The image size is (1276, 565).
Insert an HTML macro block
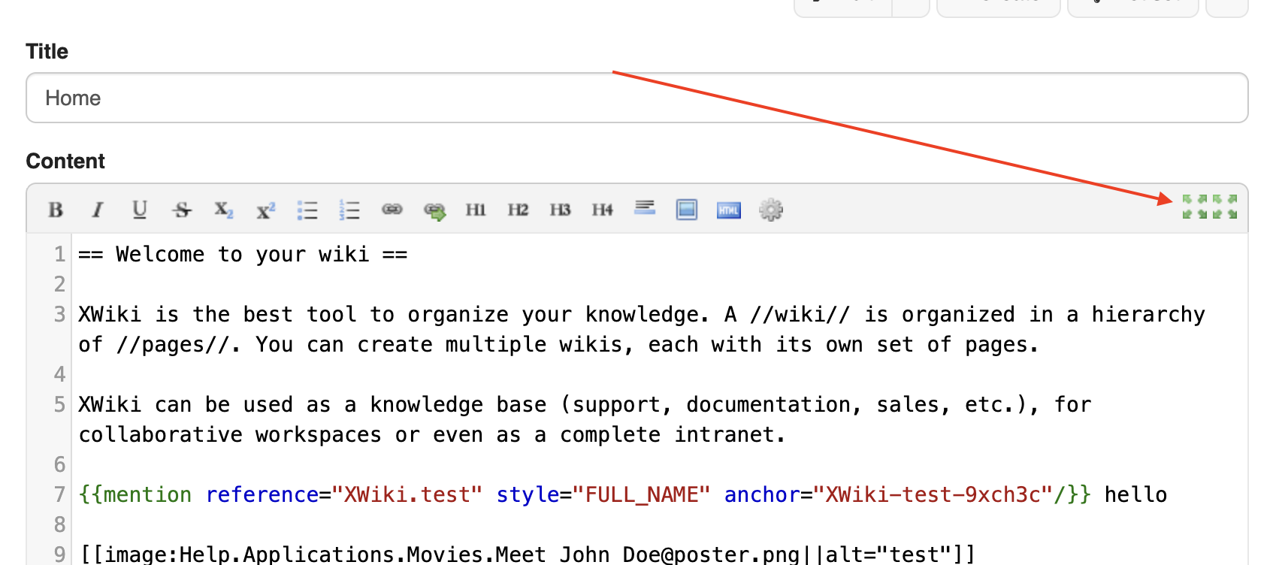coord(729,210)
